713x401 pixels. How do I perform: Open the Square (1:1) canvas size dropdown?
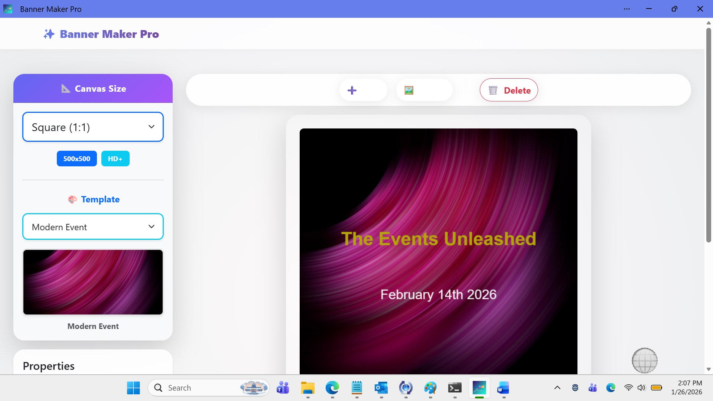click(93, 127)
